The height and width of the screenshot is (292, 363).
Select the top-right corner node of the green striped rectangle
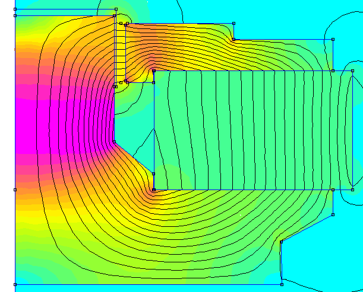tap(352, 71)
